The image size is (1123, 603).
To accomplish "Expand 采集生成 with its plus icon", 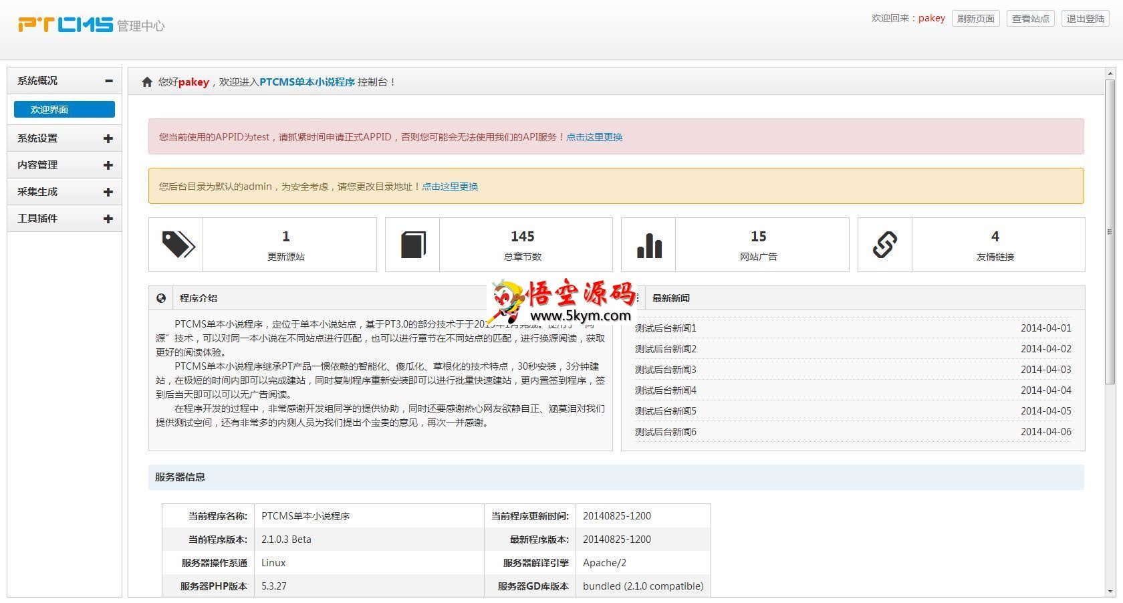I will 108,192.
